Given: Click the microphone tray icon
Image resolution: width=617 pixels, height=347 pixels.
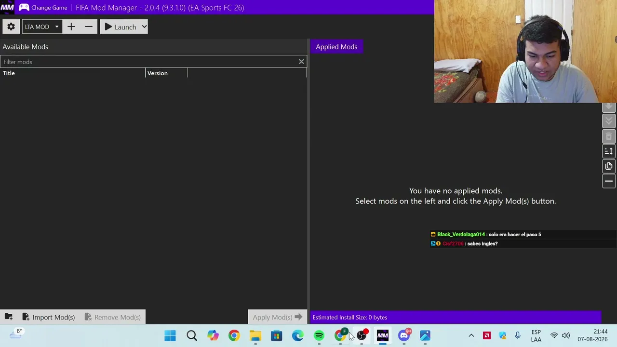Looking at the screenshot, I should [x=518, y=335].
